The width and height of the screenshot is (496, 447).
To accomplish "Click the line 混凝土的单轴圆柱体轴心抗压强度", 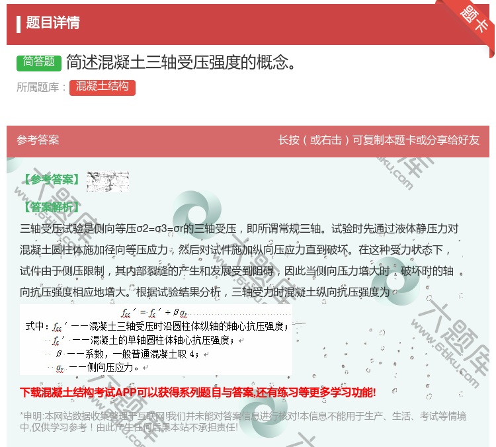I will [x=144, y=341].
